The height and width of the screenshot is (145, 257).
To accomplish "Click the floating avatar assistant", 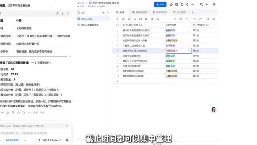I will (x=214, y=110).
